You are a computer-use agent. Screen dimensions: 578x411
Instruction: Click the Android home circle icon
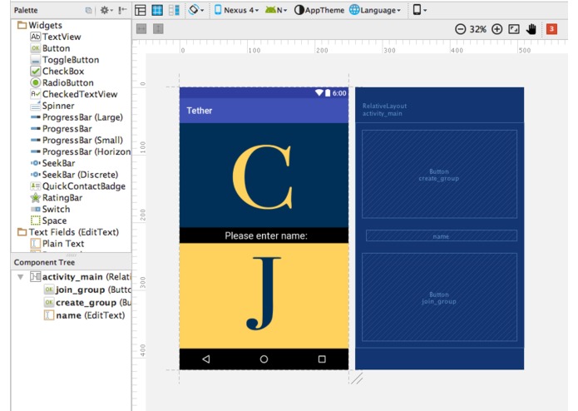264,359
